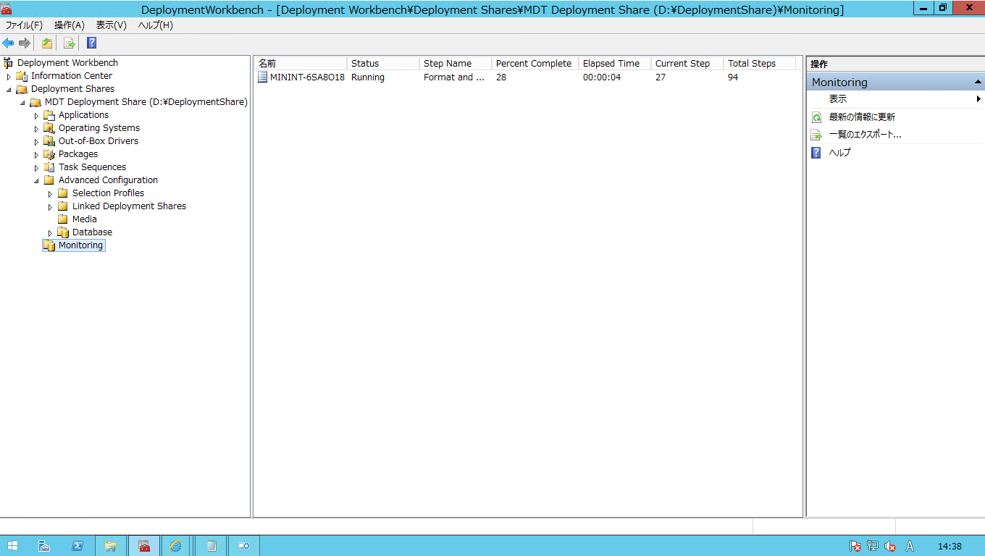
Task: Expand the Information Center node
Action: 9,76
